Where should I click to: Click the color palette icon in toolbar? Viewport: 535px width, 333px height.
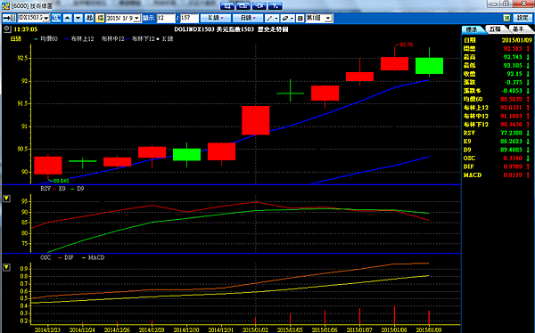300,18
